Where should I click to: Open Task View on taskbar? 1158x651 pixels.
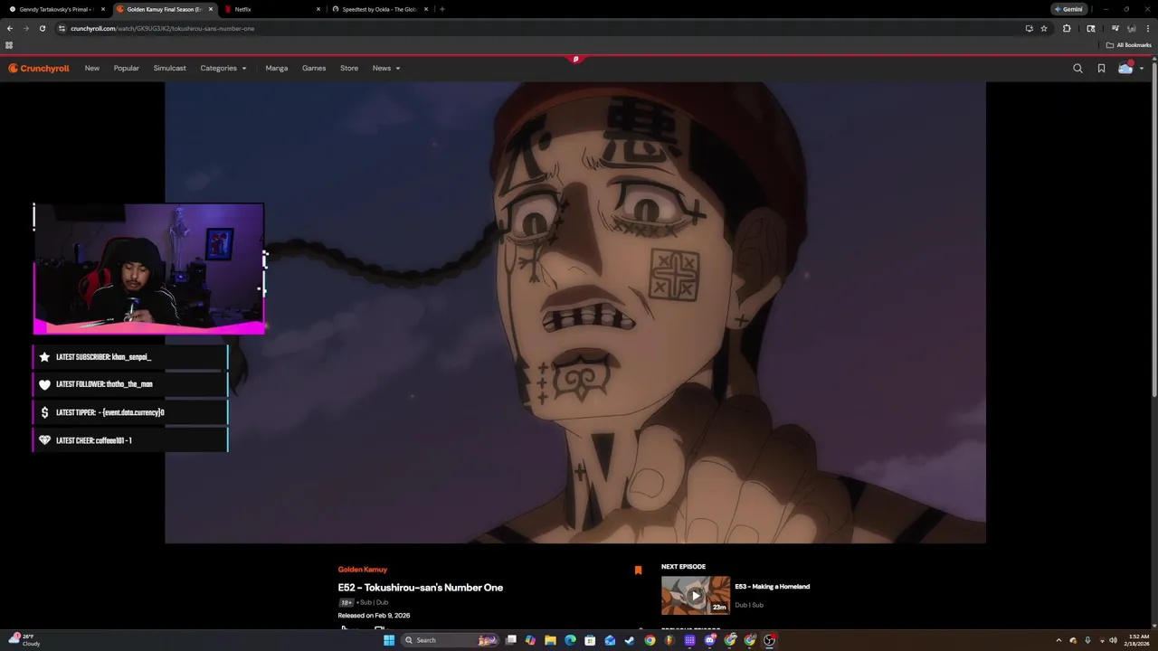(x=511, y=640)
